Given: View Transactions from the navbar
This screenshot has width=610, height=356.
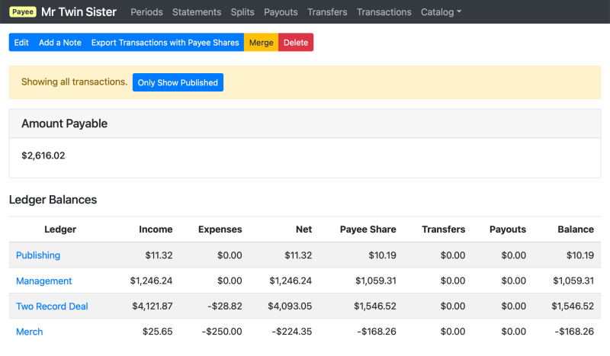Looking at the screenshot, I should pyautogui.click(x=384, y=12).
